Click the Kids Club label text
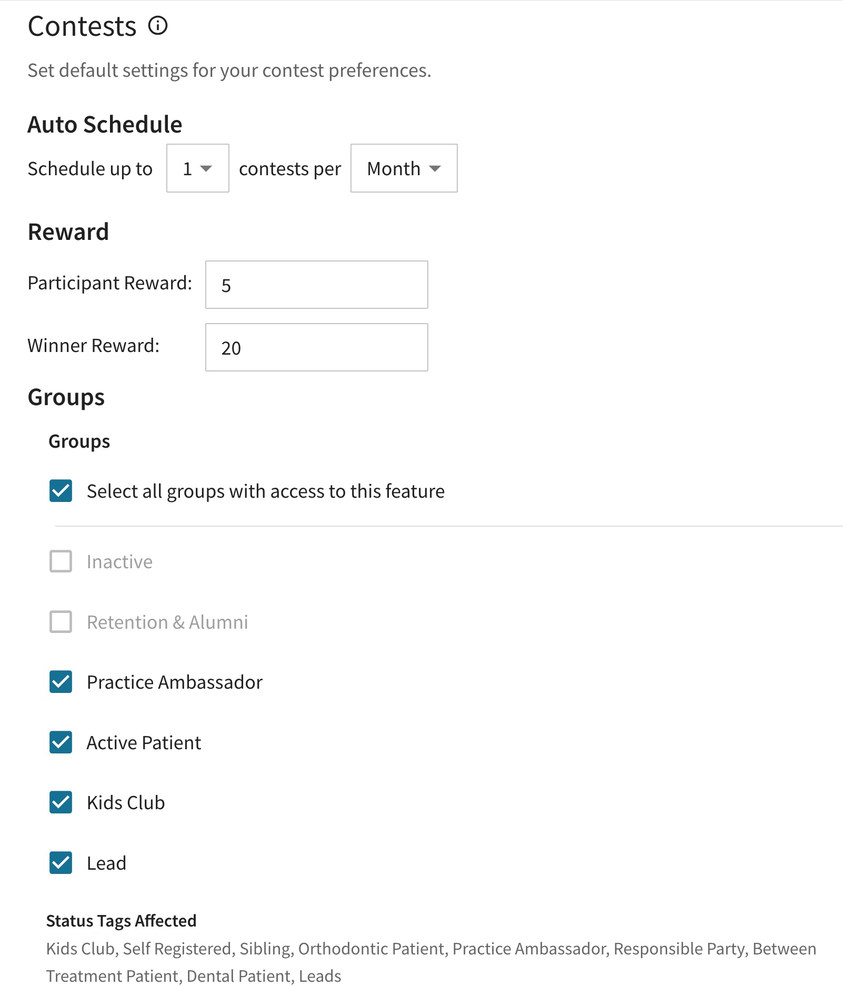843x986 pixels. 126,803
